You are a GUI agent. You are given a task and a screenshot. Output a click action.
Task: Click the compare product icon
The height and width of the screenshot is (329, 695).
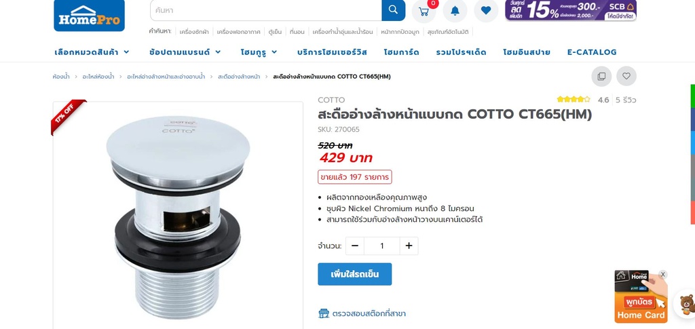tap(601, 76)
